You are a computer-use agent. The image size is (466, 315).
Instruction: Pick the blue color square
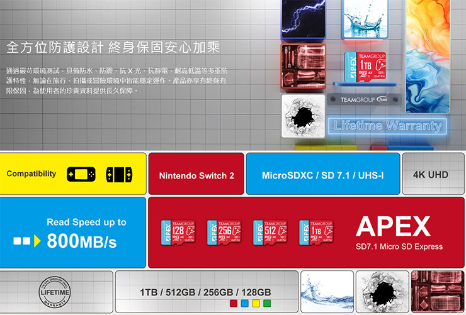245,304
